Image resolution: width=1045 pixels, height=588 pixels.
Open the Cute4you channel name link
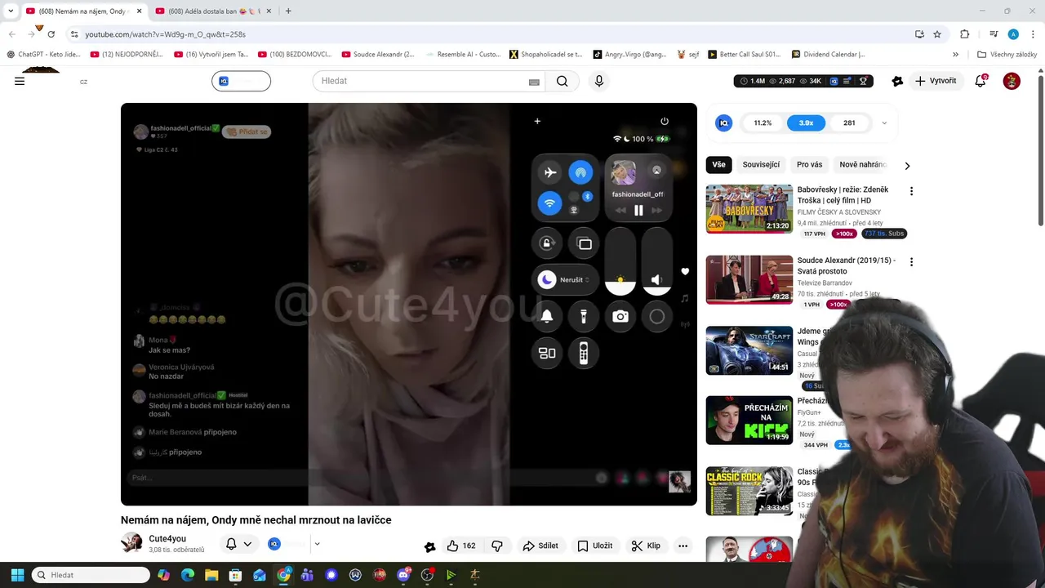[x=167, y=539]
